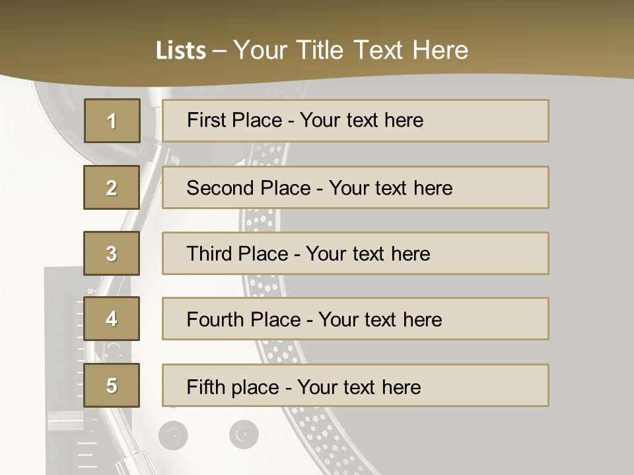Select the number 2 box
This screenshot has width=634, height=475.
tap(112, 187)
